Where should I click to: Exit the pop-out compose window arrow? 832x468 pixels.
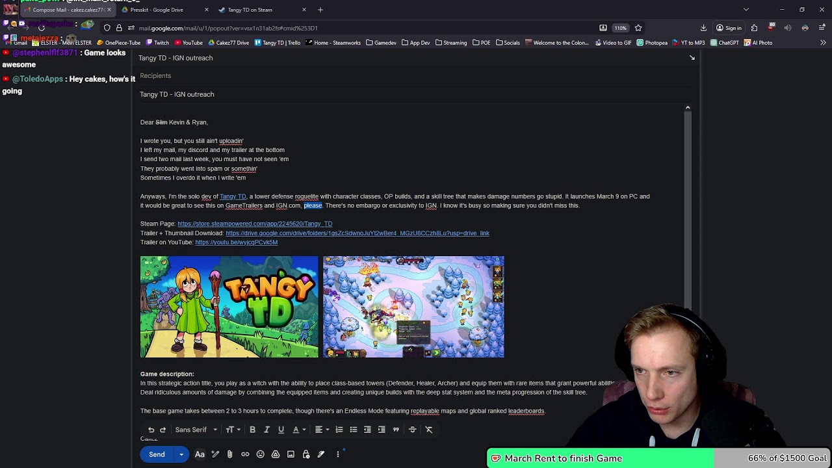(692, 58)
